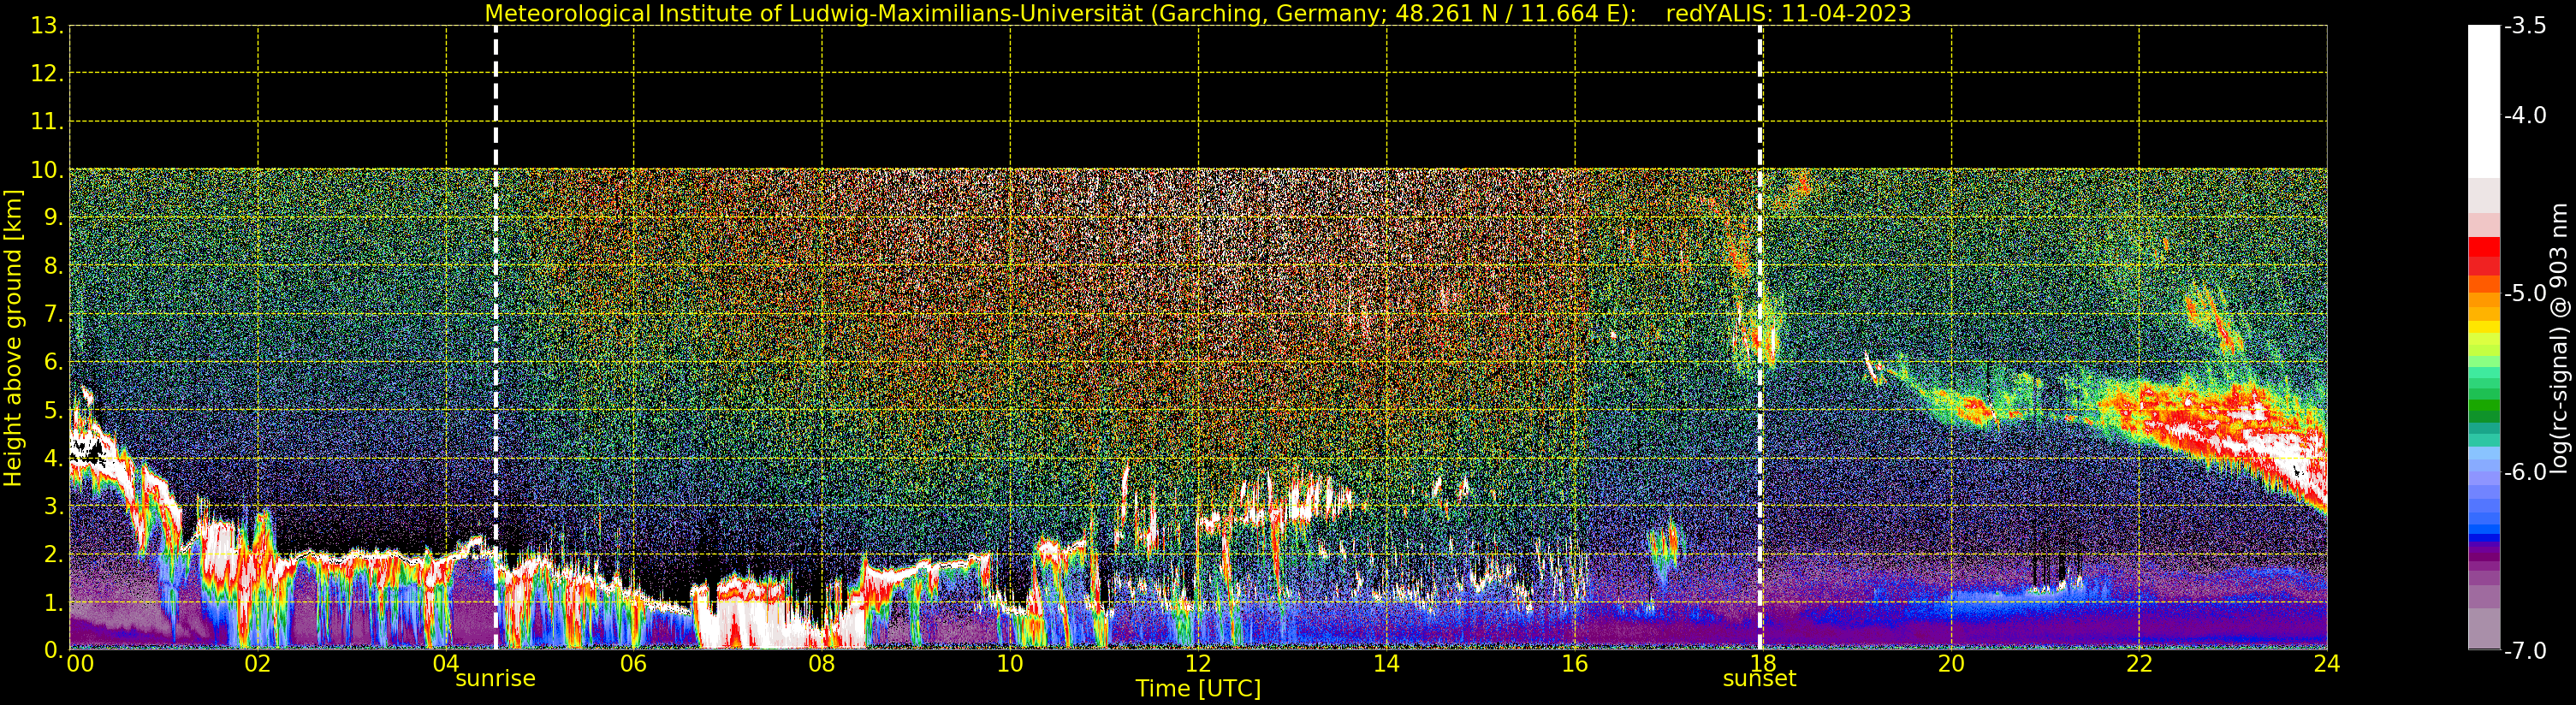Click the 08 tick on the time axis
The image size is (2576, 705).
pos(822,664)
